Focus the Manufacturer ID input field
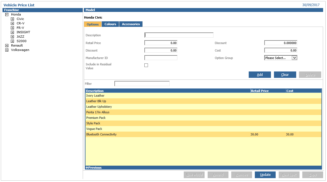The width and height of the screenshot is (327, 182). click(161, 58)
